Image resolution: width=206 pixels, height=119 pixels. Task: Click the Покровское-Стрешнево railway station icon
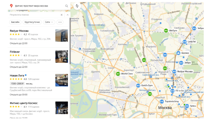pyautogui.click(x=80, y=49)
